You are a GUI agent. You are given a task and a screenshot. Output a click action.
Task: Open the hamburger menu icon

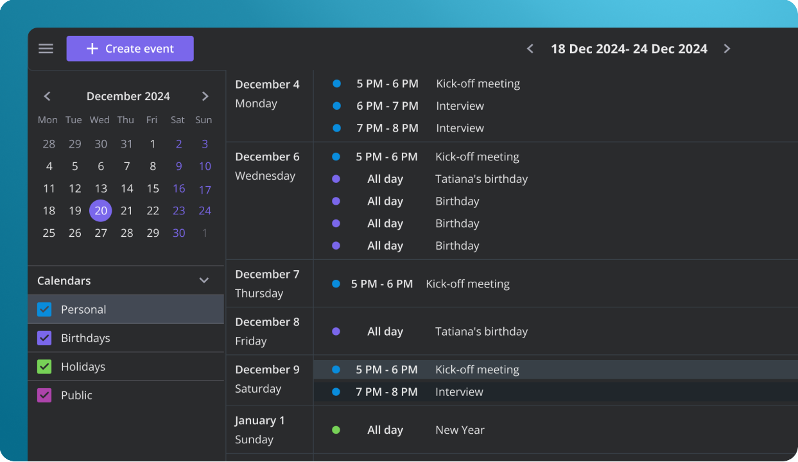click(x=46, y=49)
